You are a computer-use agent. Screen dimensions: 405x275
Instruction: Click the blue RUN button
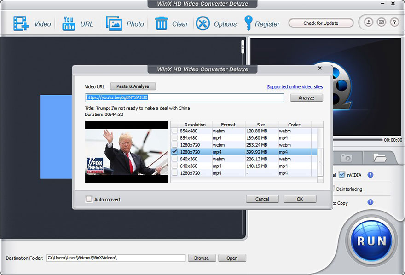tap(371, 241)
